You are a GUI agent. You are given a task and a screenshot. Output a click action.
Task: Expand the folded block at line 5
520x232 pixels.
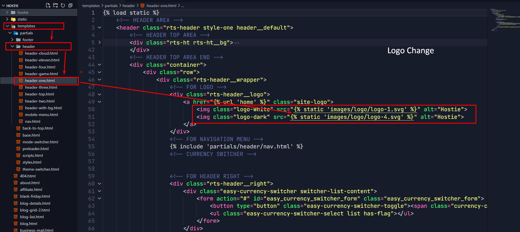pyautogui.click(x=99, y=43)
